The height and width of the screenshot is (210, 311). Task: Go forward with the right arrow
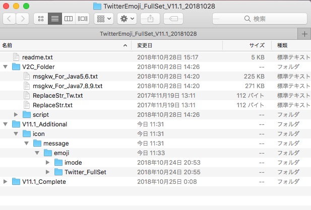pos(23,19)
